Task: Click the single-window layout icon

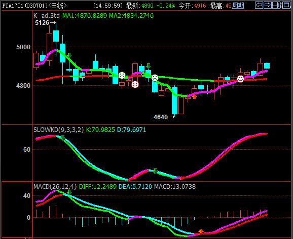Action: (286, 5)
